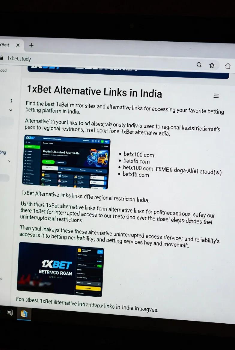Click the lock icon before 1xbet.study
The width and height of the screenshot is (235, 350).
pos(2,58)
